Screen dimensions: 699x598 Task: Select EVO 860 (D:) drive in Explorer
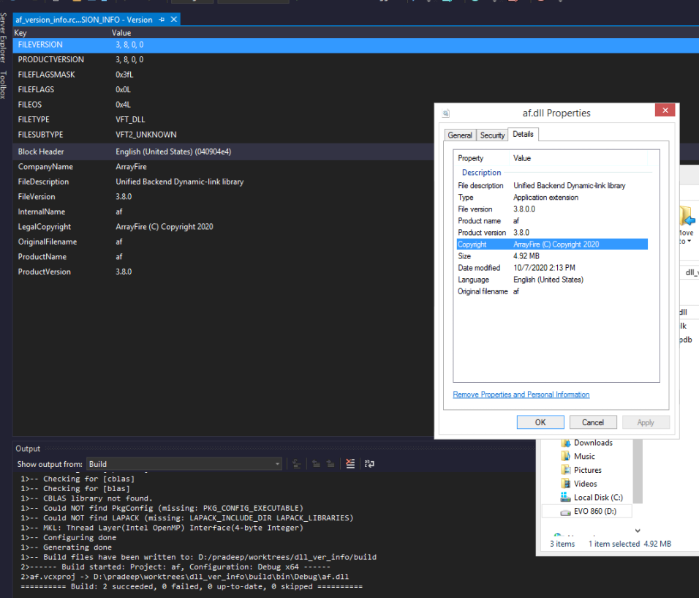[586, 512]
